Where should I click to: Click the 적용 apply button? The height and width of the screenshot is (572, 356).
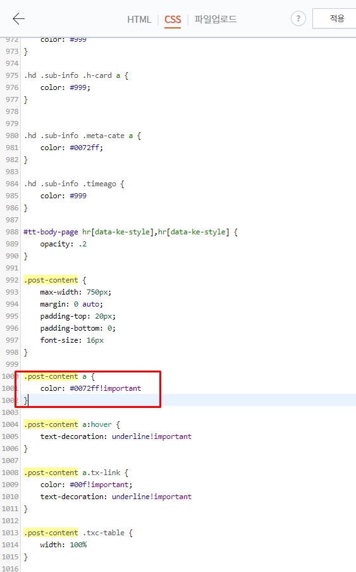point(335,18)
